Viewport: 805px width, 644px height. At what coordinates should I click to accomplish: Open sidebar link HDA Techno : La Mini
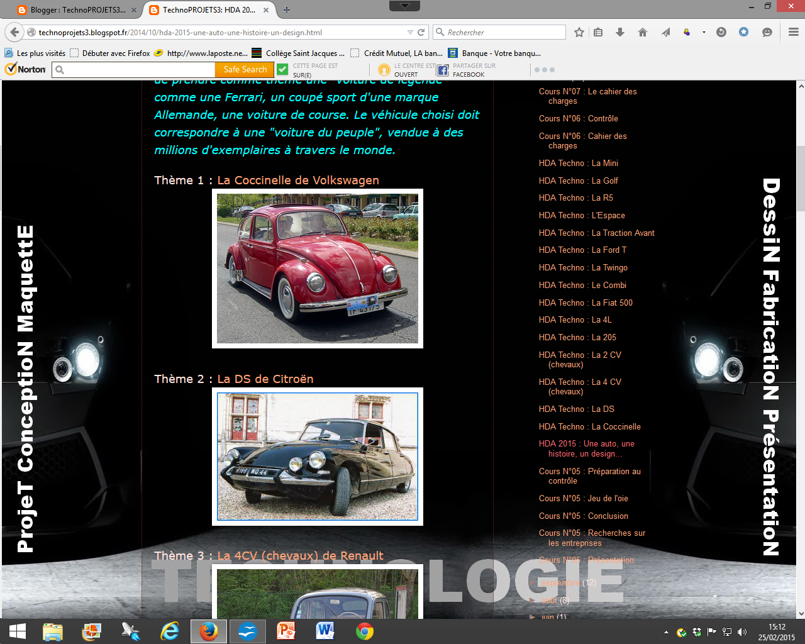click(579, 163)
